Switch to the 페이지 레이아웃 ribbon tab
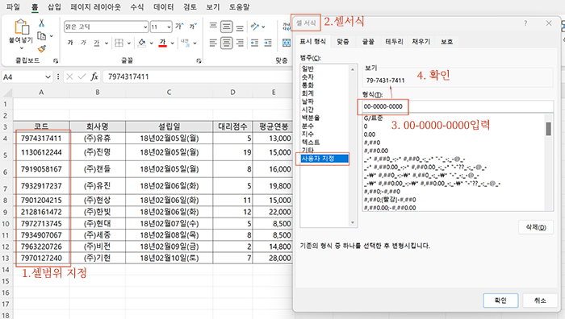Screen dimensions: 565x319 95,6
